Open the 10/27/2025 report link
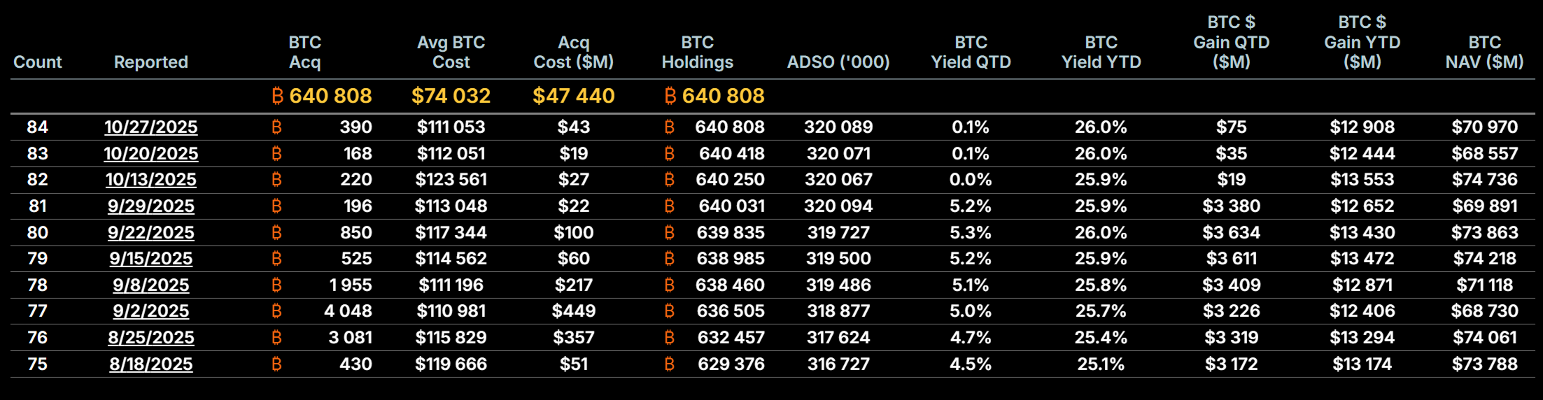 pyautogui.click(x=151, y=127)
